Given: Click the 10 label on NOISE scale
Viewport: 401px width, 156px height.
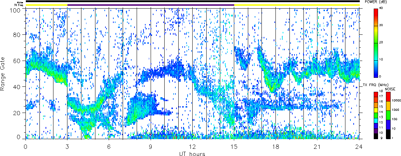Looking at the screenshot, I should [393, 129].
